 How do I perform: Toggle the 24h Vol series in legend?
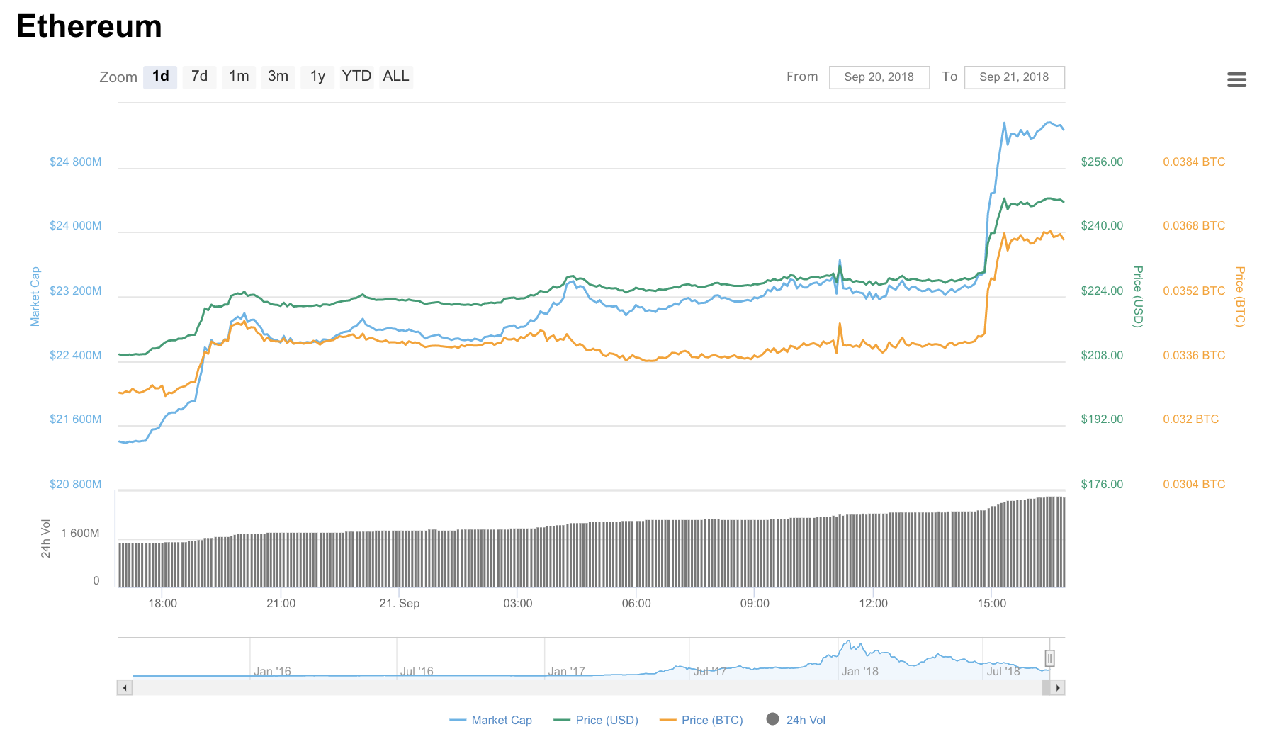click(796, 720)
